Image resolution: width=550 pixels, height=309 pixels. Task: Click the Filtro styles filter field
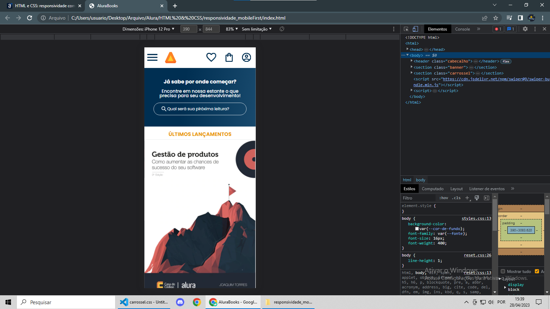419,198
